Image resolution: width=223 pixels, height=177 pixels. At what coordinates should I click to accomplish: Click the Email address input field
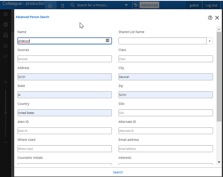[x=166, y=149]
